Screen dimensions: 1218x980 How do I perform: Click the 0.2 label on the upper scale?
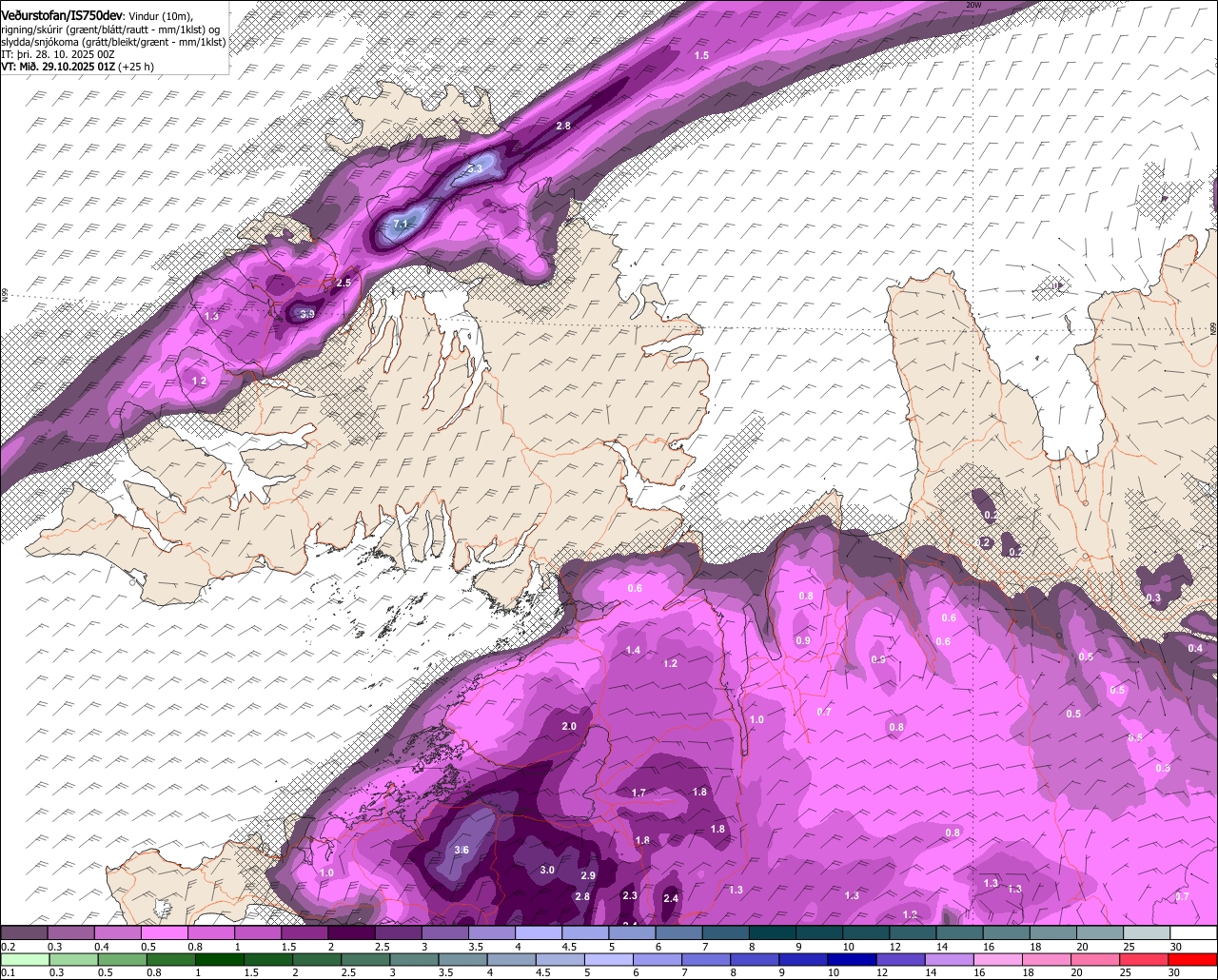click(8, 947)
